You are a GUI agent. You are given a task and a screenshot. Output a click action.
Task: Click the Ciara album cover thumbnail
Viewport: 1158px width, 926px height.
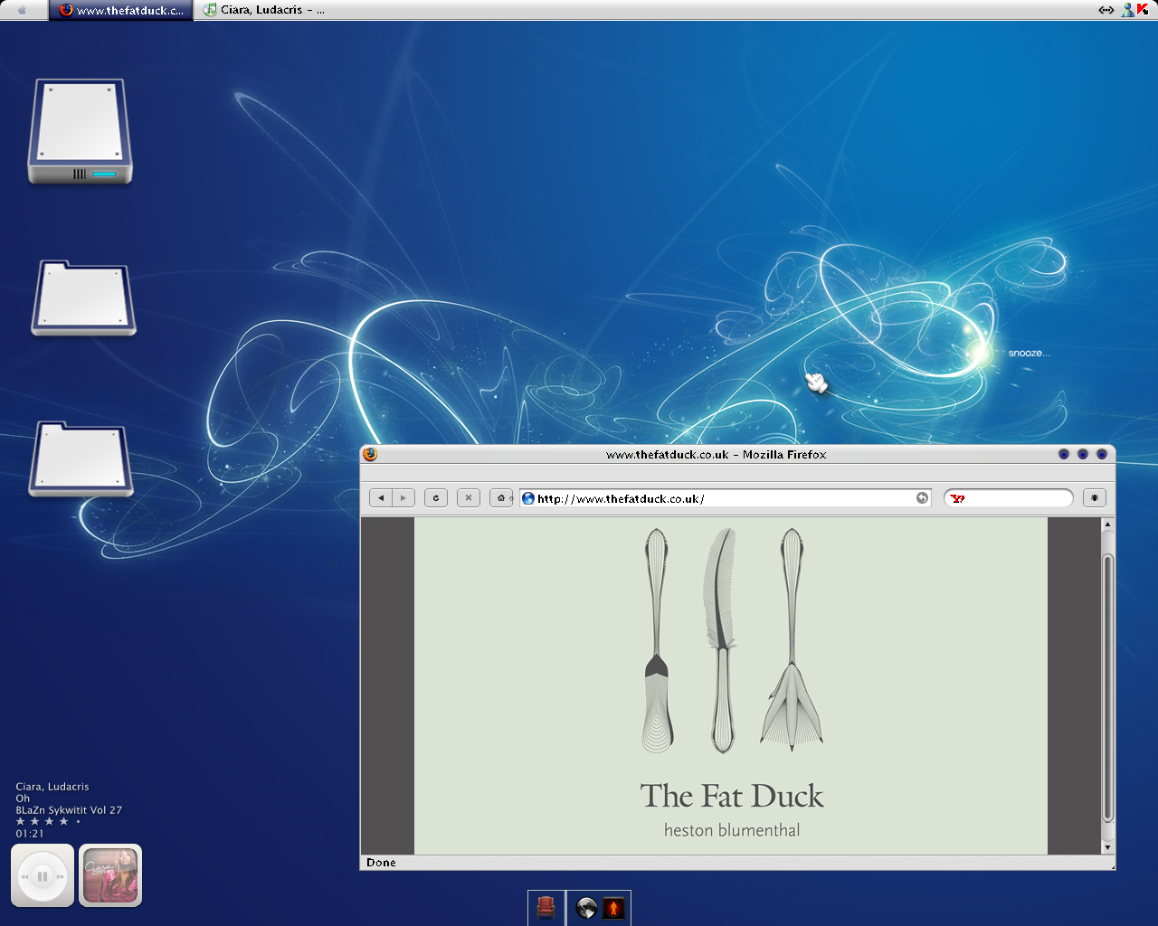pos(110,875)
